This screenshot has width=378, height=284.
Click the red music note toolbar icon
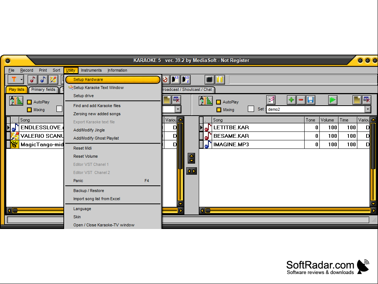pyautogui.click(x=32, y=79)
